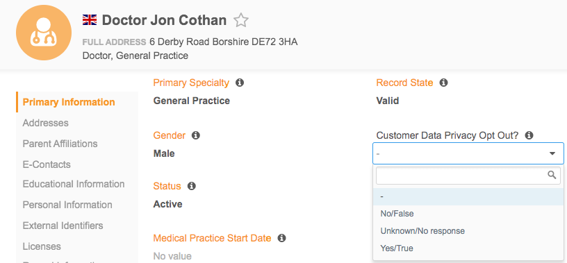Image resolution: width=567 pixels, height=263 pixels.
Task: Click the info icon beside Record State
Action: pyautogui.click(x=444, y=83)
